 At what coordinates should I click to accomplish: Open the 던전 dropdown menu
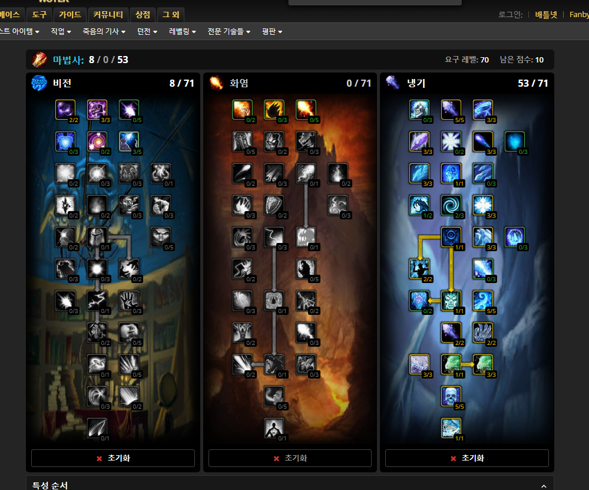pyautogui.click(x=147, y=31)
